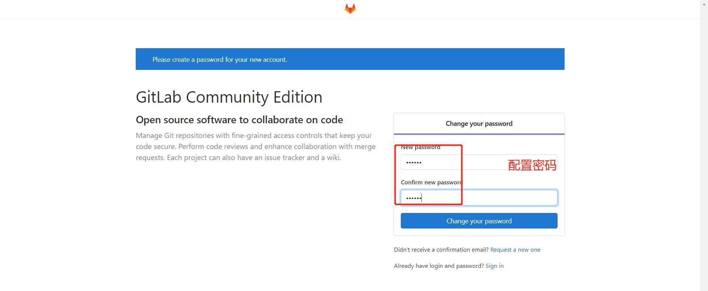The width and height of the screenshot is (708, 291).
Task: Focus the New password input field
Action: pos(479,162)
